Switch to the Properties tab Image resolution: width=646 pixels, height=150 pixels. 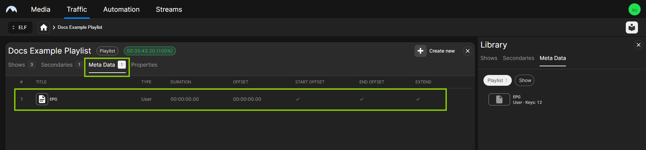(144, 65)
